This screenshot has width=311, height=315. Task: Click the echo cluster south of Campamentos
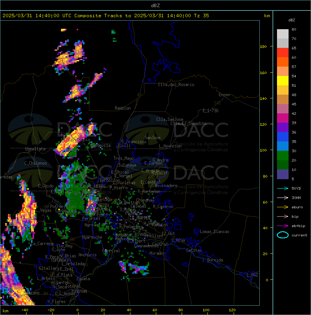click(x=135, y=268)
